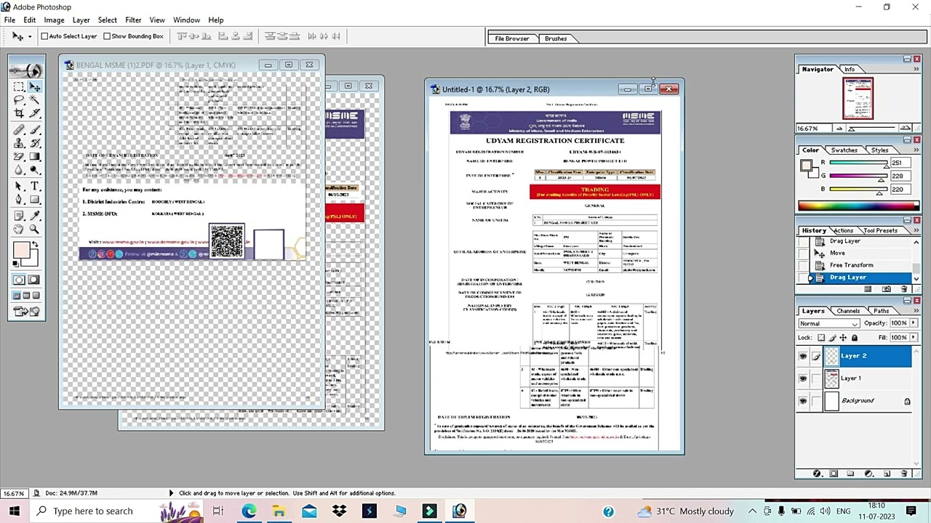Switch to the Channels tab
This screenshot has width=931, height=523.
848,311
